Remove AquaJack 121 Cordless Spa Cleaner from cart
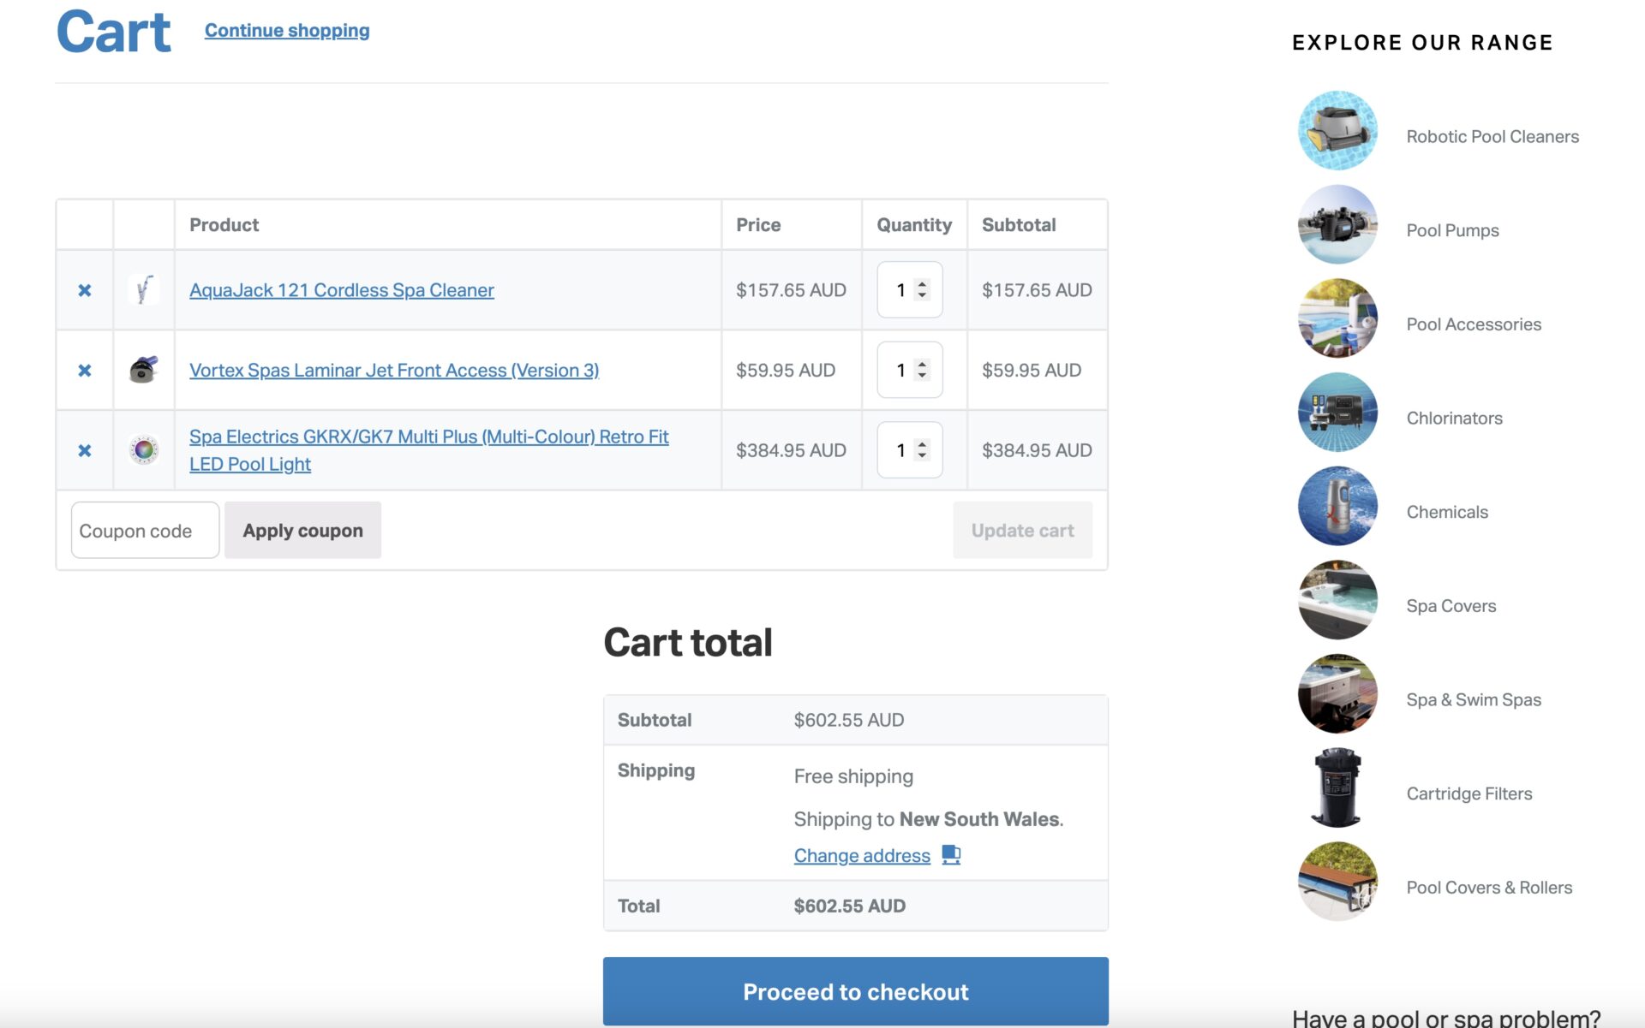The width and height of the screenshot is (1645, 1028). click(x=84, y=290)
